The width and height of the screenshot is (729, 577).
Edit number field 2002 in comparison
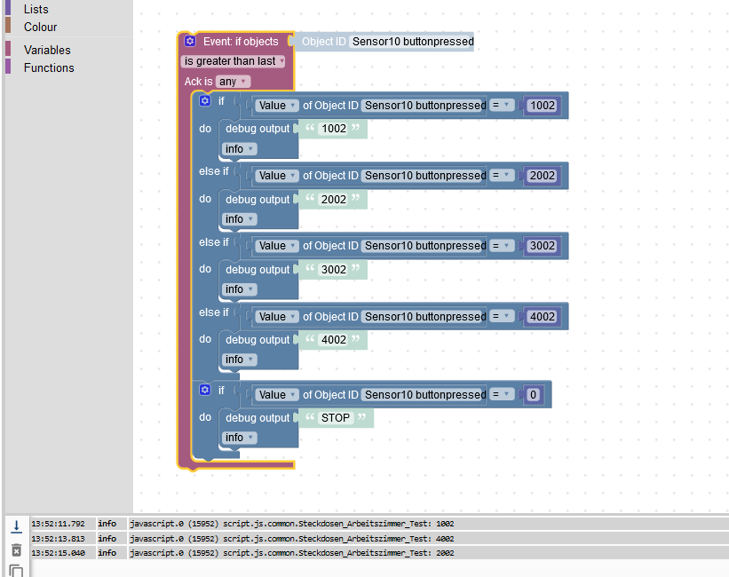(x=543, y=176)
